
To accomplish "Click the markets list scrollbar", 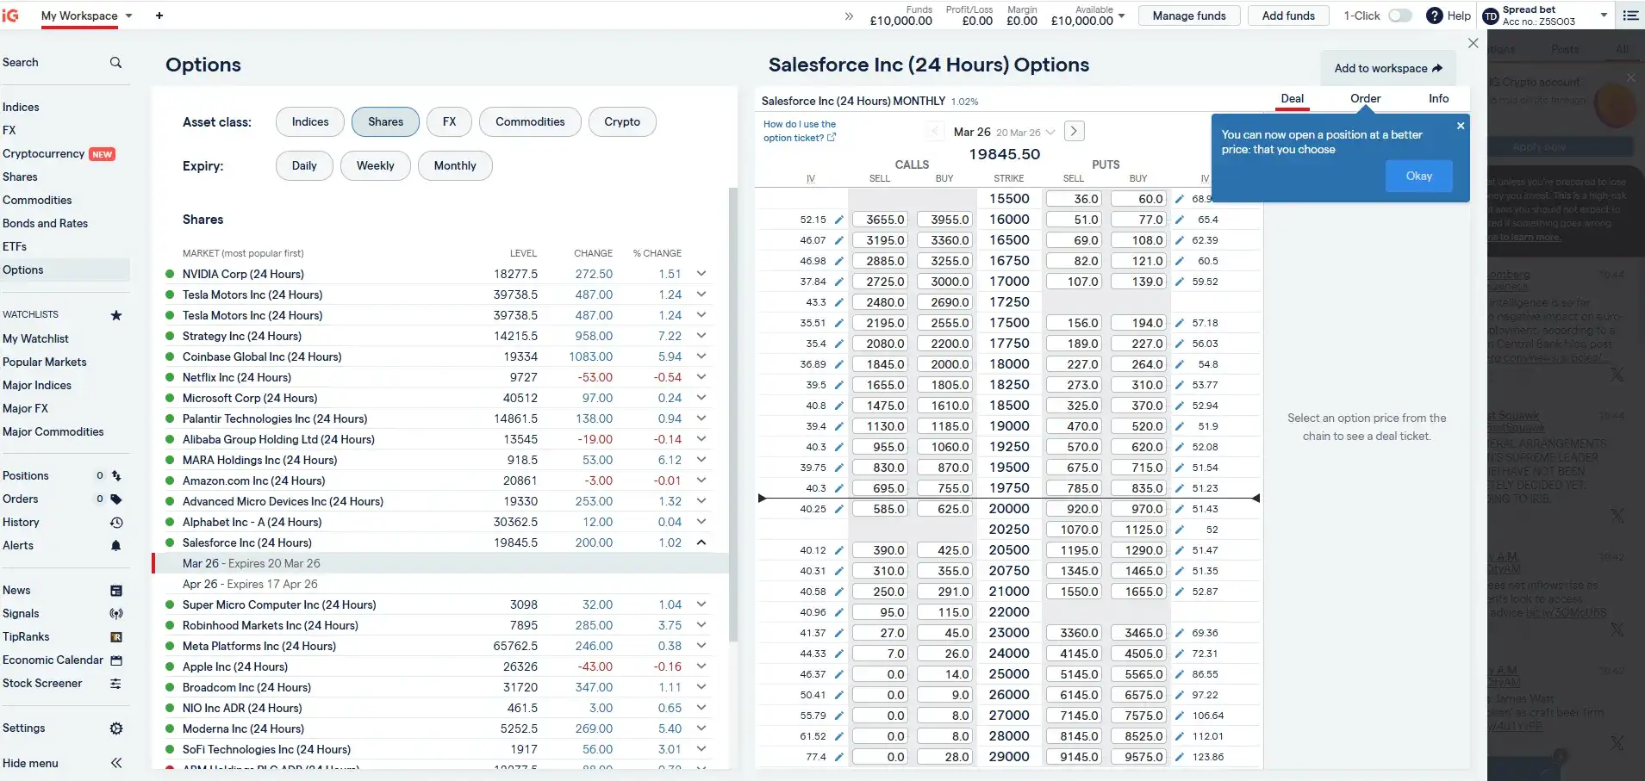I will (733, 413).
